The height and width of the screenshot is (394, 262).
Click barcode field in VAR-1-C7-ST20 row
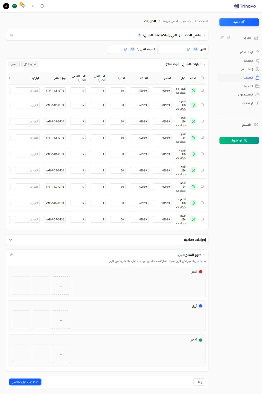pyautogui.click(x=27, y=219)
